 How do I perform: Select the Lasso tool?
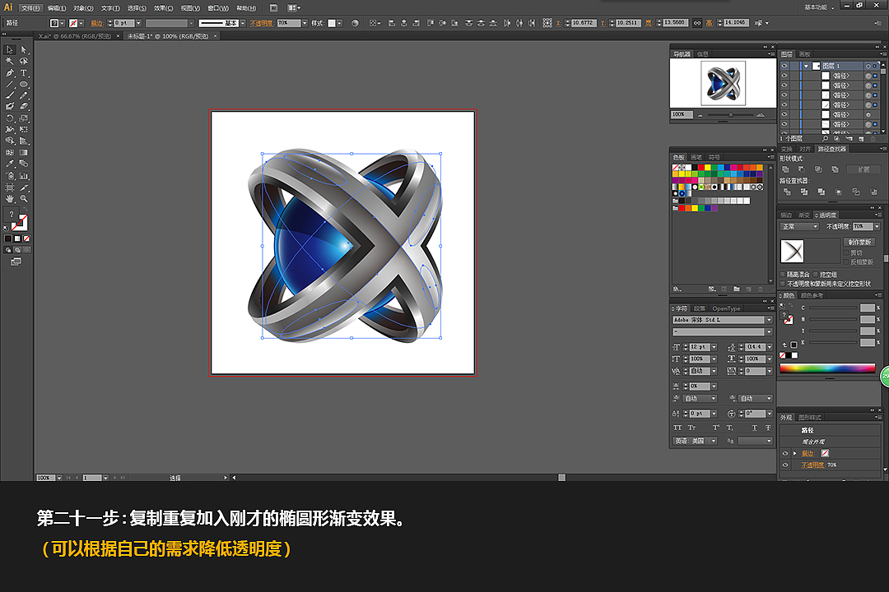[24, 61]
